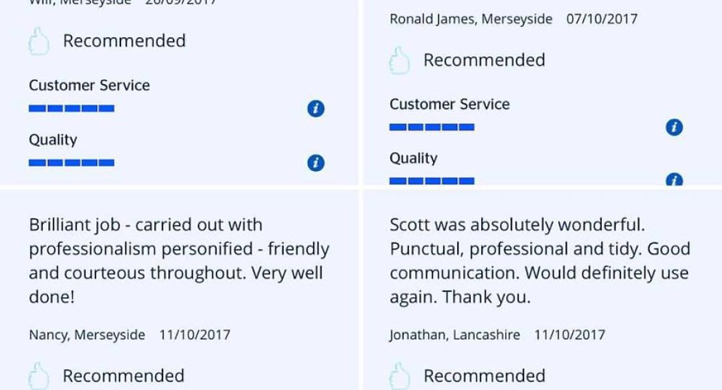This screenshot has height=390, width=722.
Task: Click Customer Service rating bar in Will's review
Action: pos(72,109)
